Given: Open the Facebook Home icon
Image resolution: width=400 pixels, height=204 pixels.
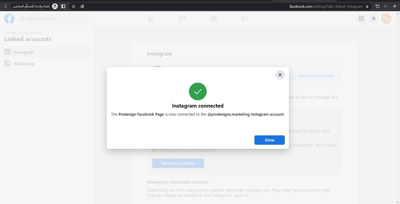Looking at the screenshot, I should point(151,19).
